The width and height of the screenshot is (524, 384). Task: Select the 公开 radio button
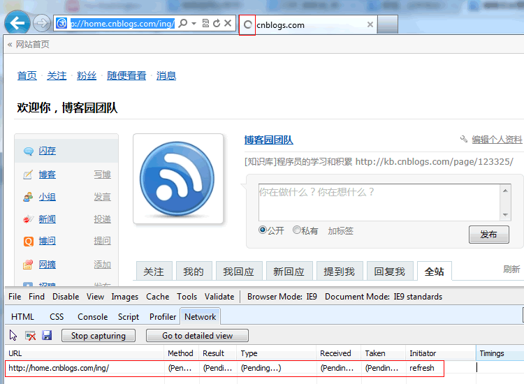click(x=263, y=230)
